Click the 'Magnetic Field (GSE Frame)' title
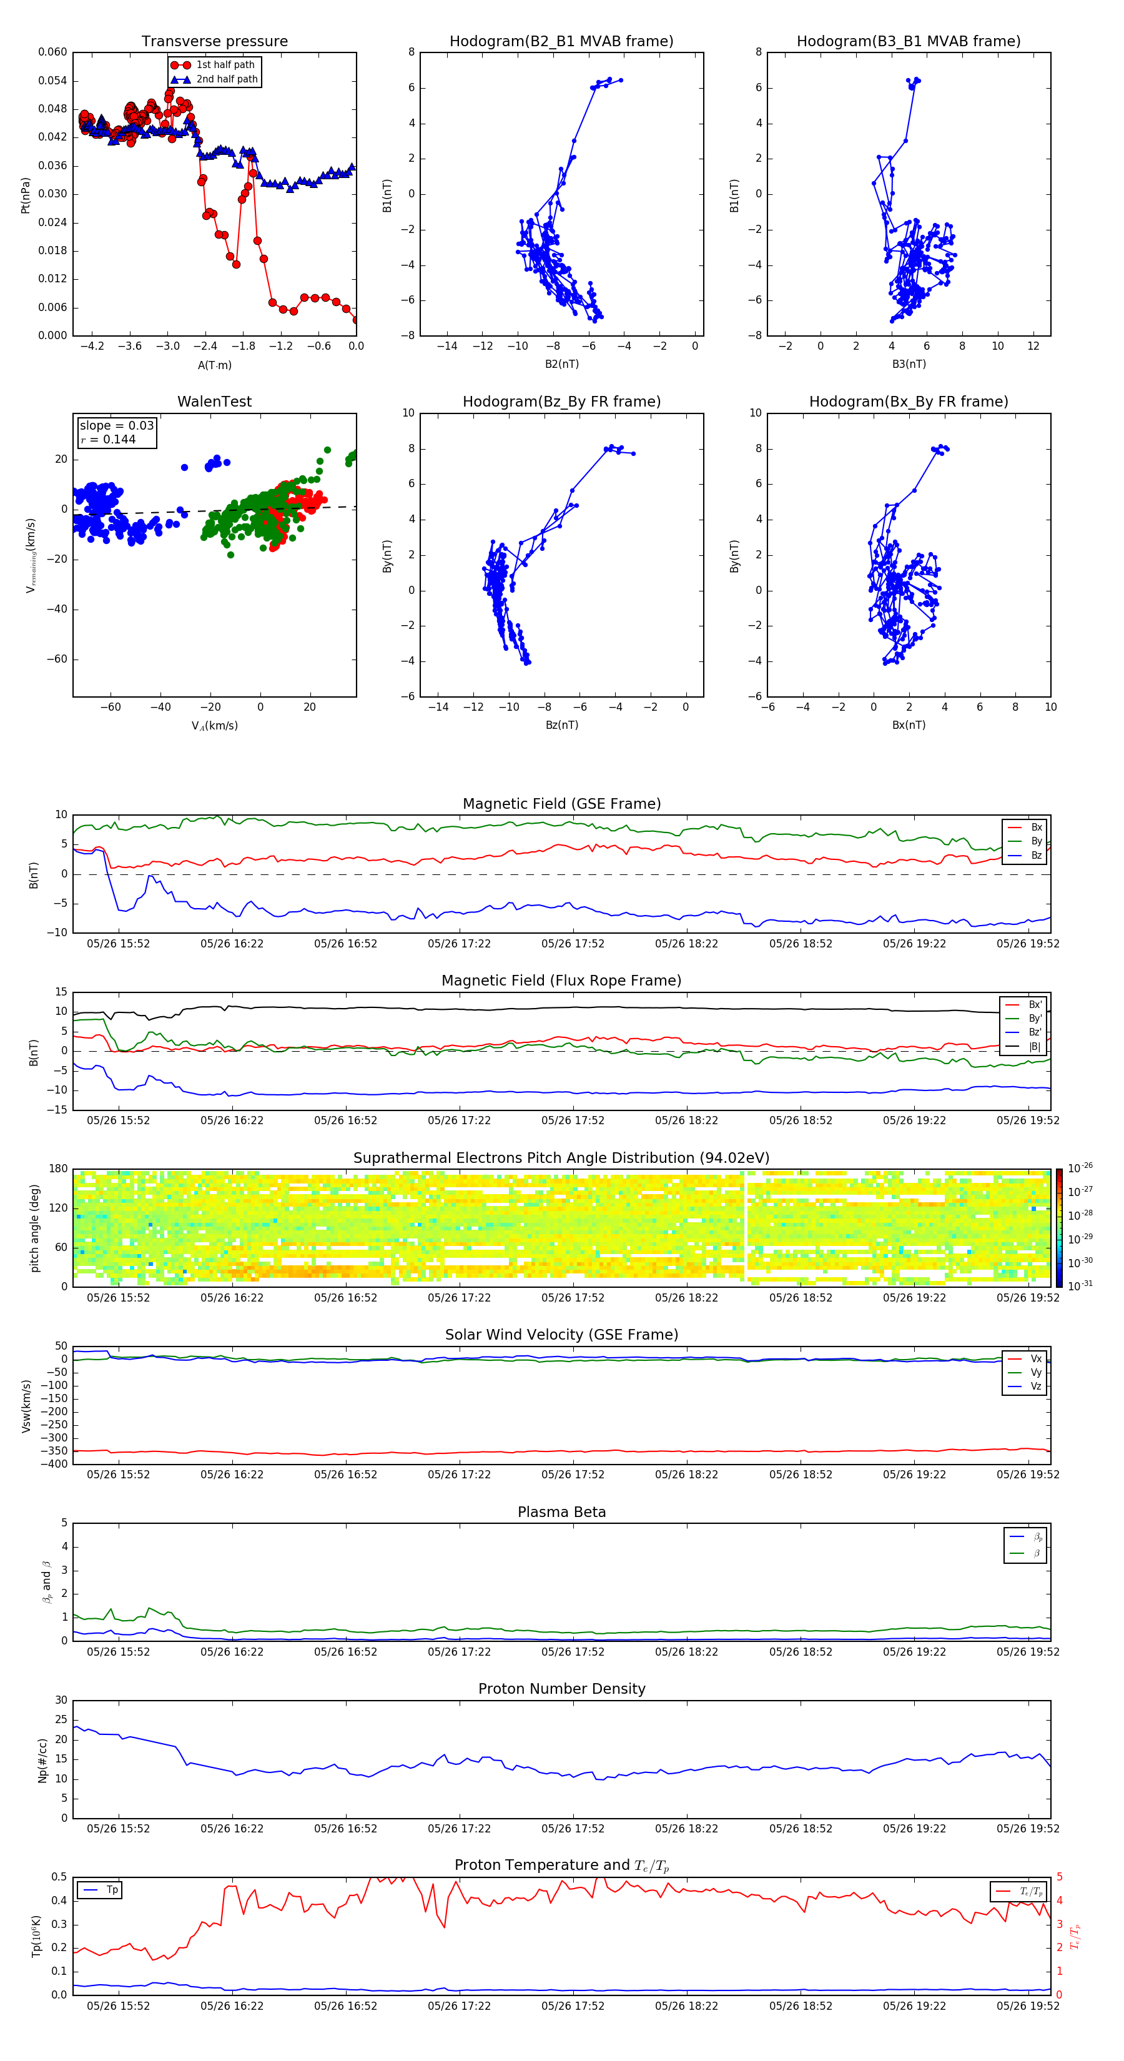 pyautogui.click(x=561, y=804)
